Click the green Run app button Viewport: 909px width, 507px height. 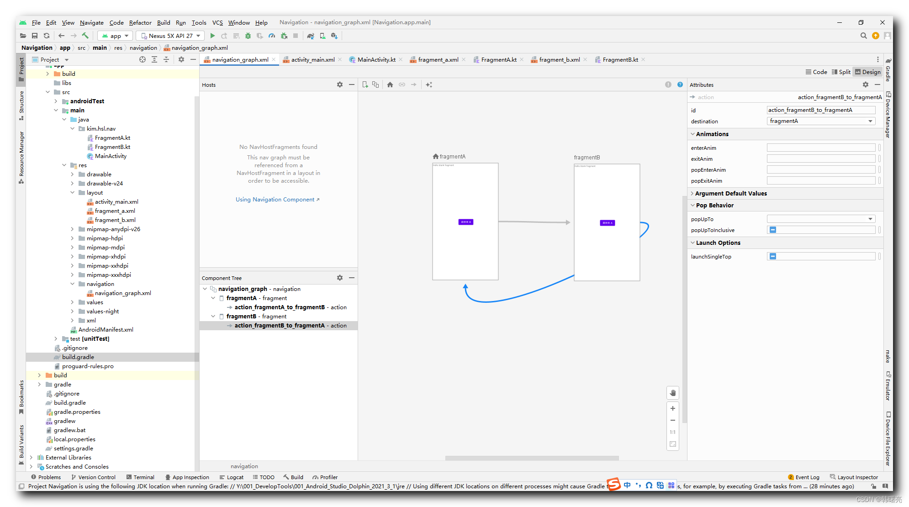pyautogui.click(x=212, y=36)
